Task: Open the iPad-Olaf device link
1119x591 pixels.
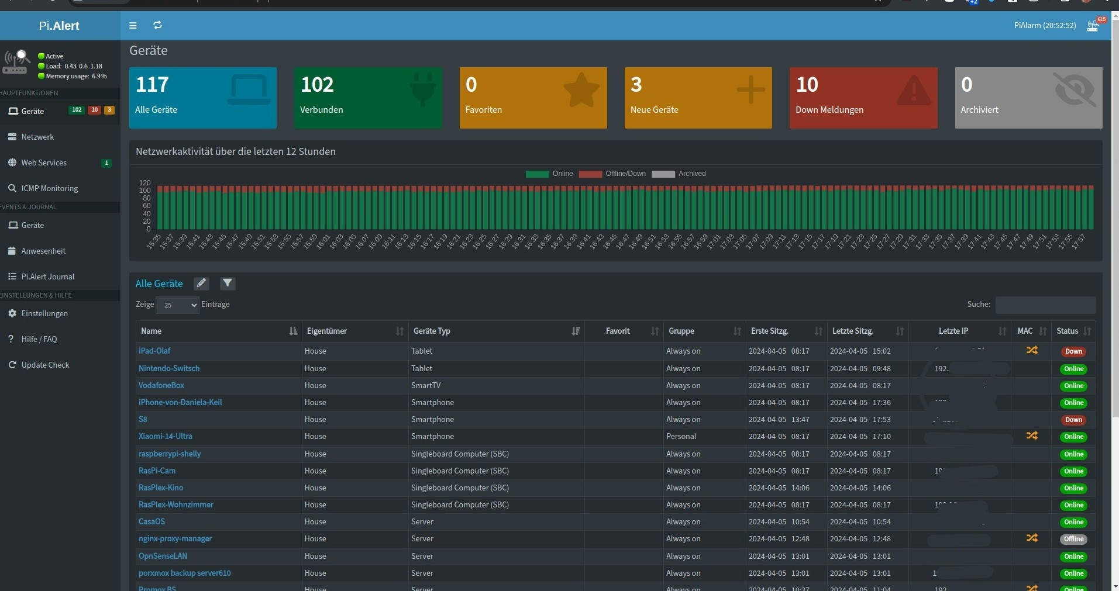Action: 154,351
